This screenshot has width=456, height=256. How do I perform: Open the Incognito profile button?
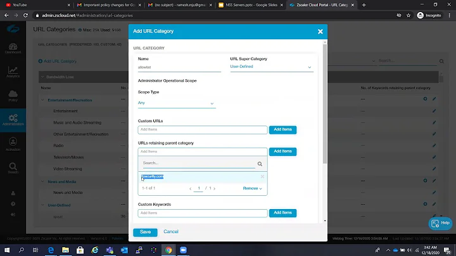point(429,15)
